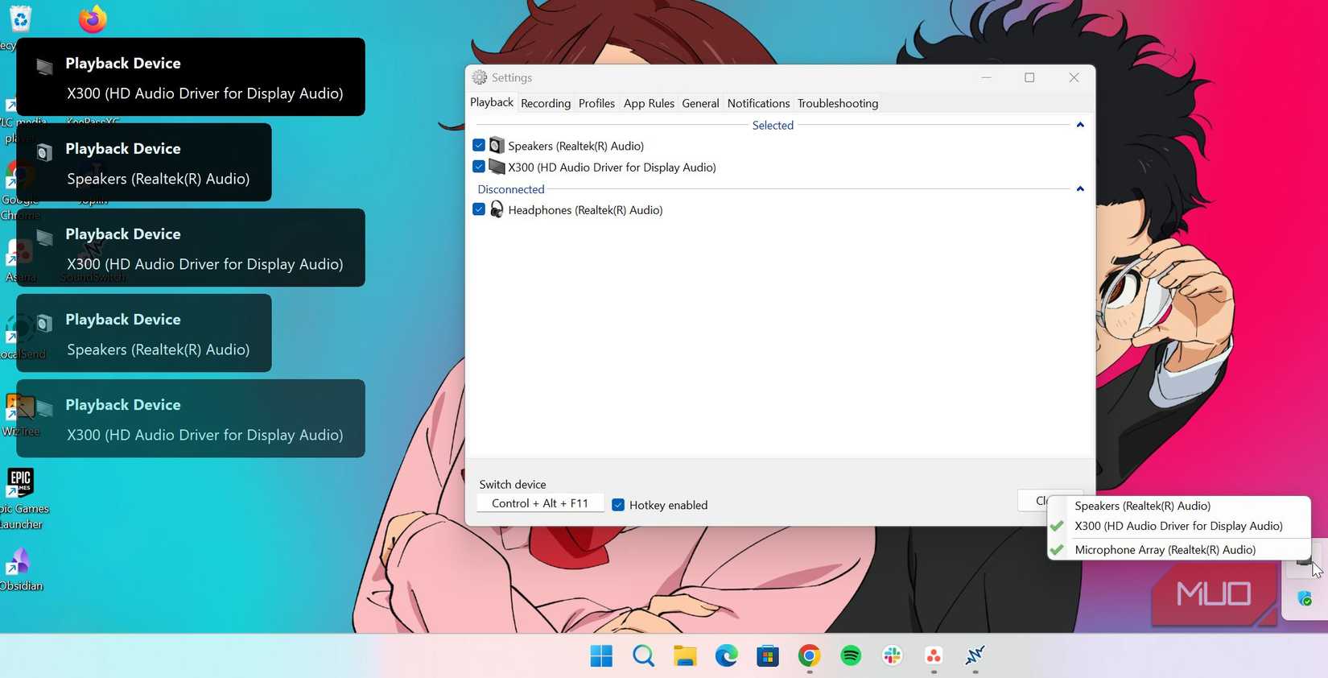Open taskbar Search magnifier
The width and height of the screenshot is (1328, 678).
(643, 656)
